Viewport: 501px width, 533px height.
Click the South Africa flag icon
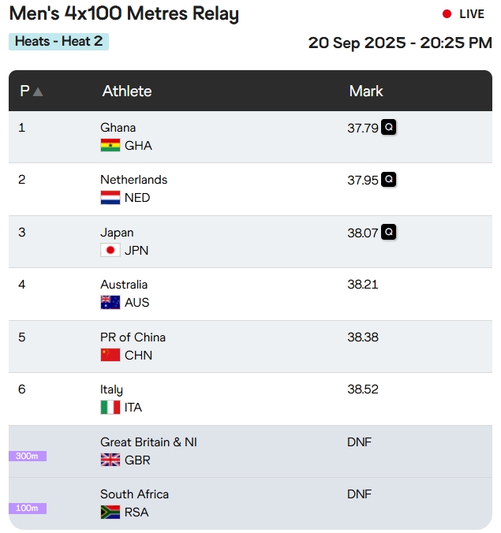110,512
